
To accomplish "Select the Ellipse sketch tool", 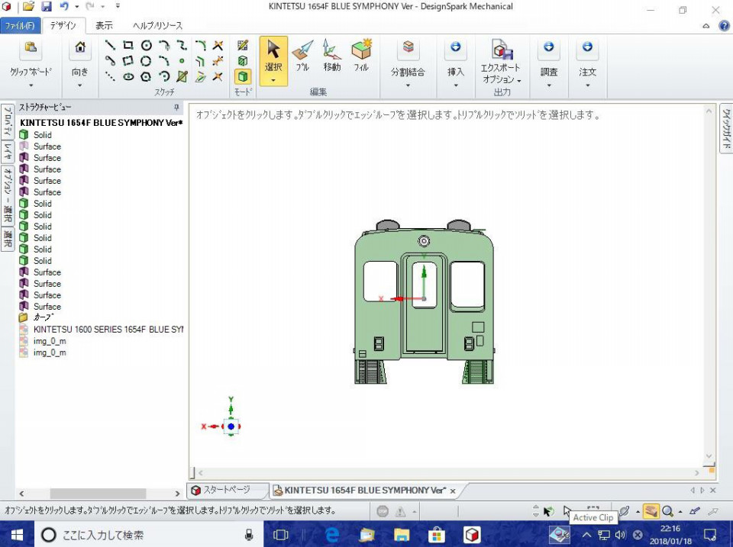I will [x=128, y=76].
